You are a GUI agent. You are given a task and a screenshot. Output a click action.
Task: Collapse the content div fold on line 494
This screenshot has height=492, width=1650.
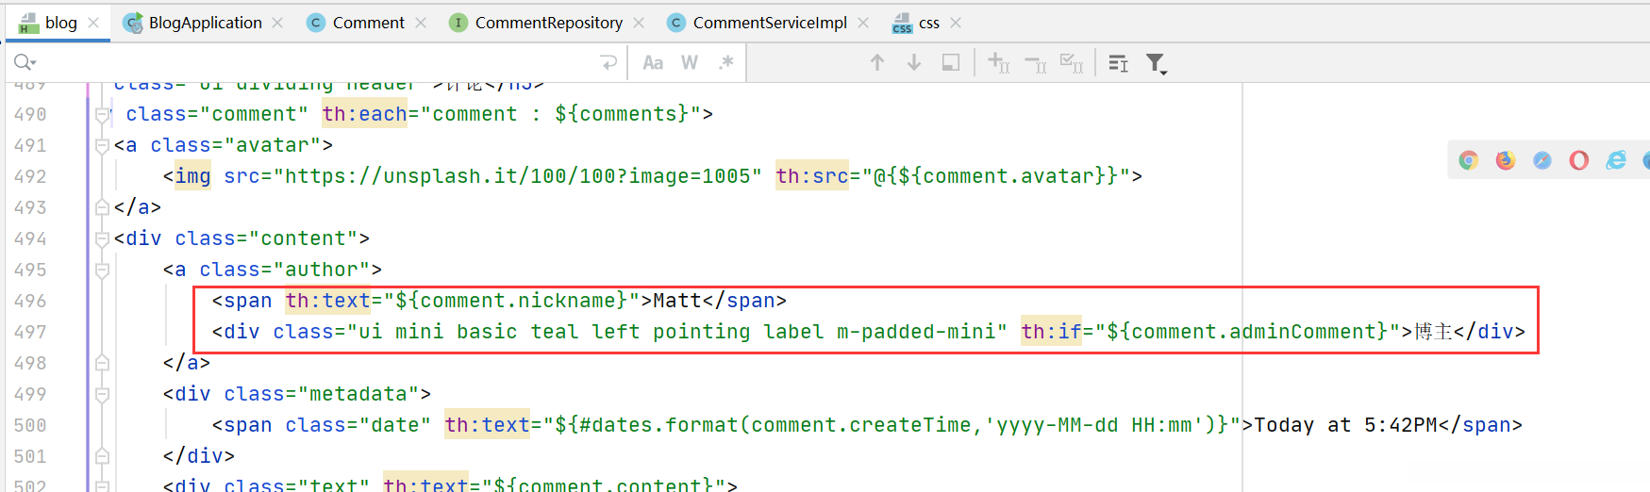102,238
